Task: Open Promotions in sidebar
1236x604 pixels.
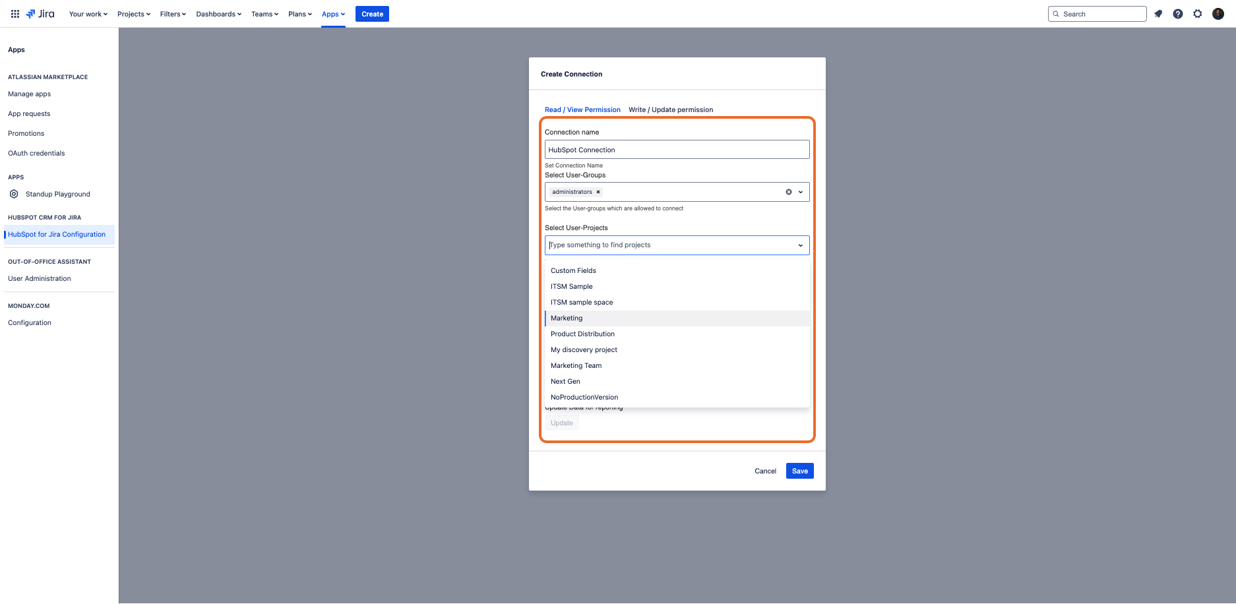Action: click(26, 133)
